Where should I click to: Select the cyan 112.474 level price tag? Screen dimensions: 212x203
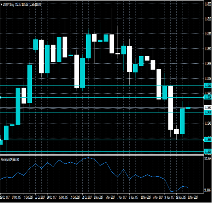208,112
